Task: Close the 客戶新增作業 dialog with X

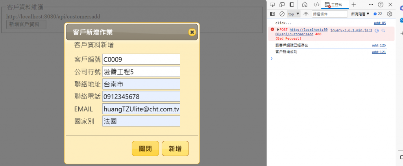Action: [192, 32]
